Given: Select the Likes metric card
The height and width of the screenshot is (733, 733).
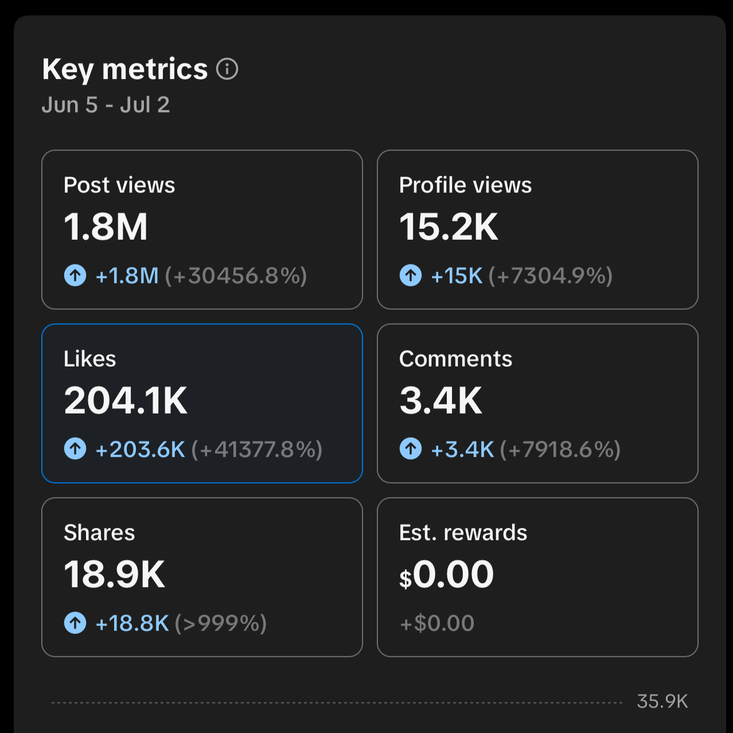Looking at the screenshot, I should (202, 403).
